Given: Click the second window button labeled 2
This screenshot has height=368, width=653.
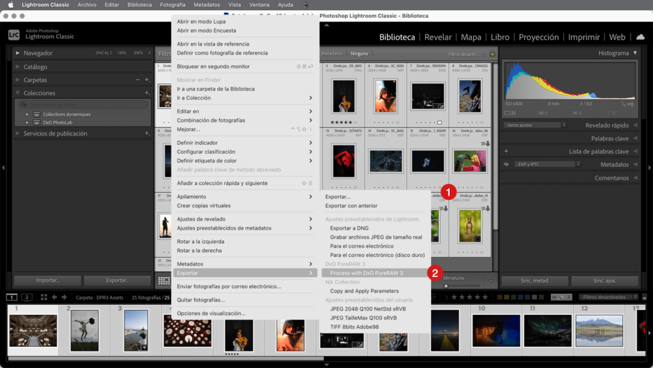Looking at the screenshot, I should [x=27, y=297].
